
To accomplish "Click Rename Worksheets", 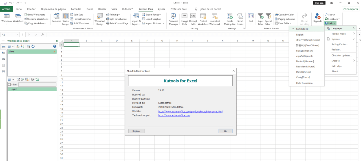I will click(x=36, y=19).
